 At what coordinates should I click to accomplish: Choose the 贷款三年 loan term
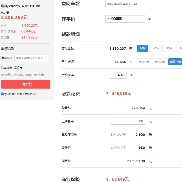pos(175,62)
